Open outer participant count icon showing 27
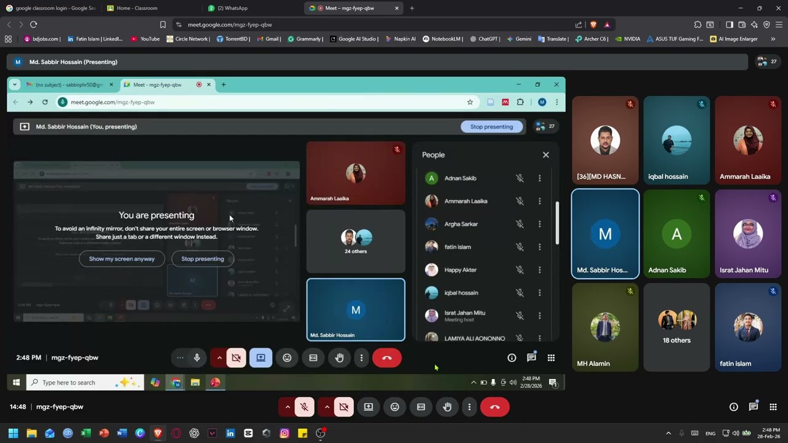788x443 pixels. [768, 62]
